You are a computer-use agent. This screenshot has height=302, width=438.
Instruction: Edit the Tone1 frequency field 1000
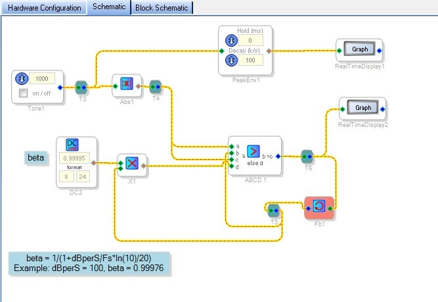(x=42, y=79)
